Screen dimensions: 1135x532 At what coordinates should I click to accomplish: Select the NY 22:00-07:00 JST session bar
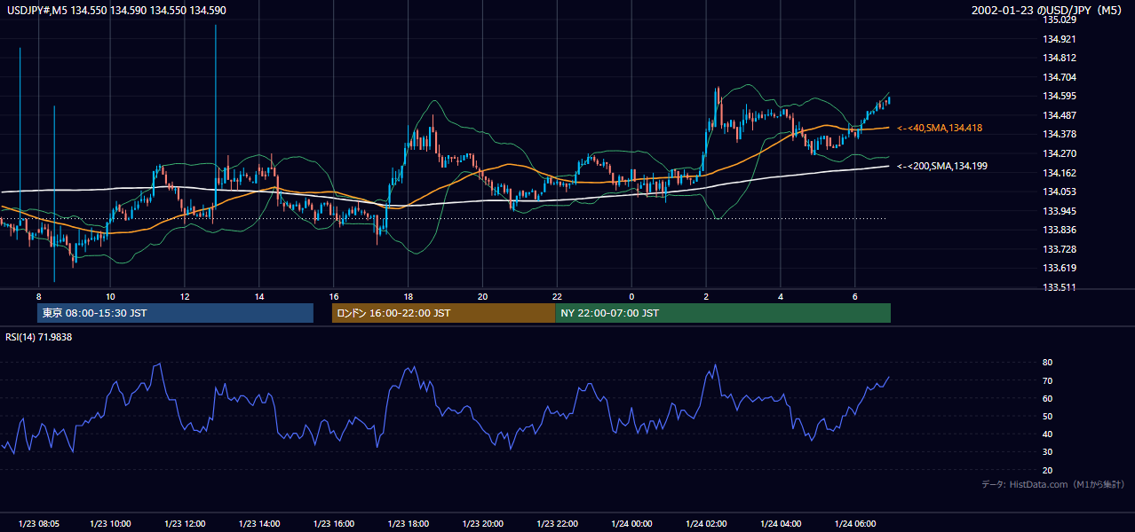tap(723, 313)
